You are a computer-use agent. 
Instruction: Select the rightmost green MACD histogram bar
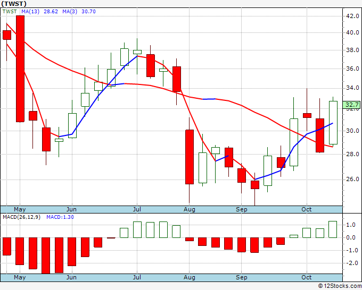[x=333, y=229]
